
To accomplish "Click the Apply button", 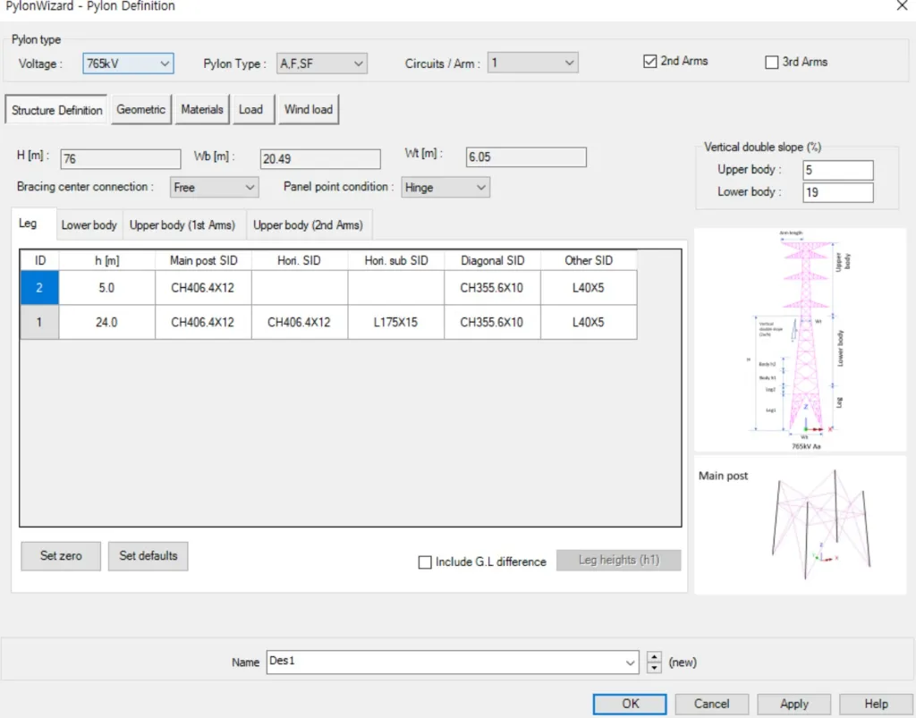I will (793, 704).
